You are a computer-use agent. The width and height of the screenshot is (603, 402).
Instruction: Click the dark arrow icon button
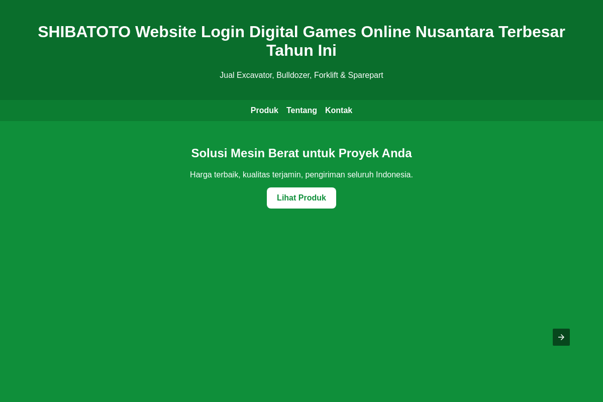coord(561,337)
